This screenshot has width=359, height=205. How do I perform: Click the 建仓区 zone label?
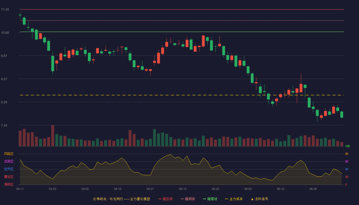point(9,177)
